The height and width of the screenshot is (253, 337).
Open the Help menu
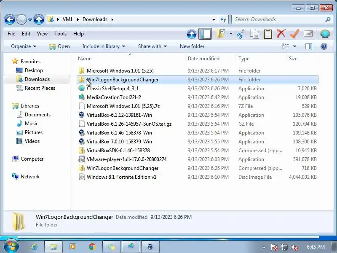tap(78, 34)
